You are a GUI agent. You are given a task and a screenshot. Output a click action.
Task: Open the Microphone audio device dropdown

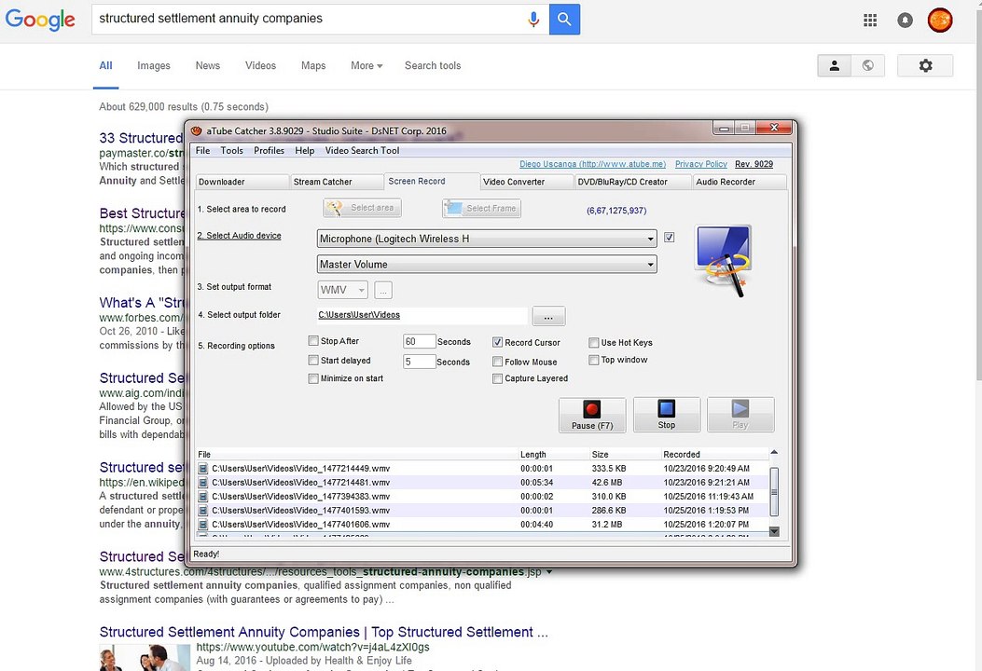(487, 239)
